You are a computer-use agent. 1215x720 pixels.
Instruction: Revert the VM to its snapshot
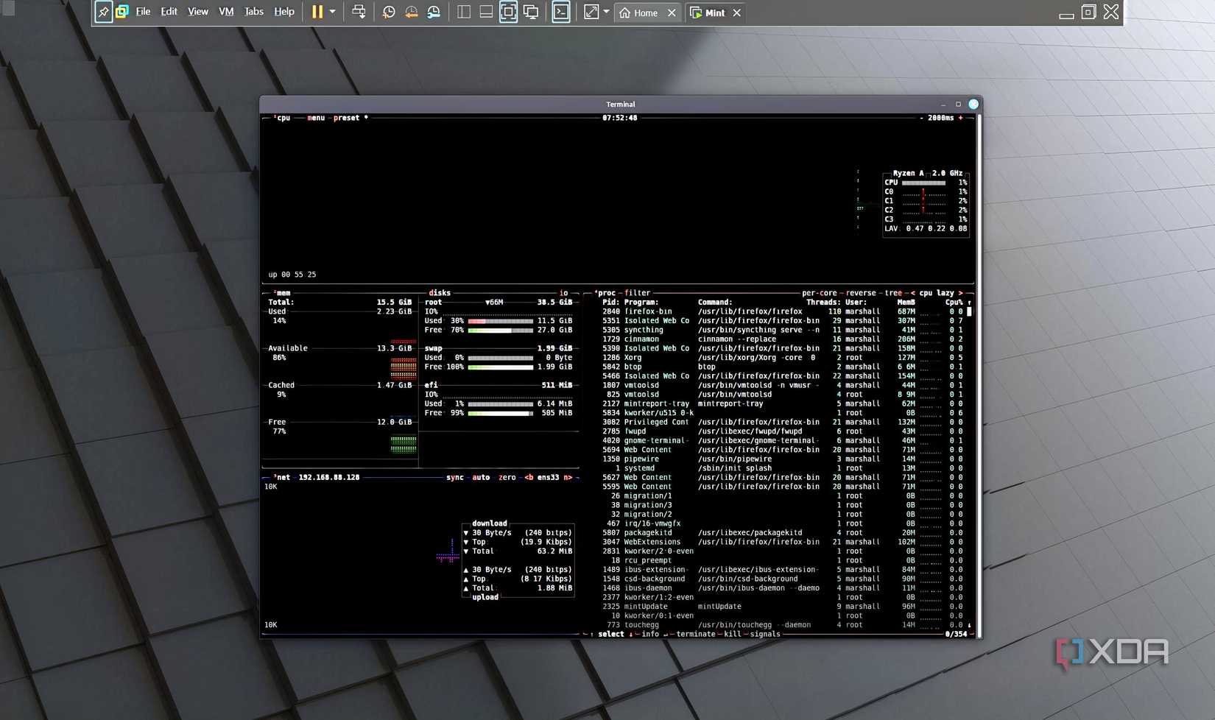411,12
